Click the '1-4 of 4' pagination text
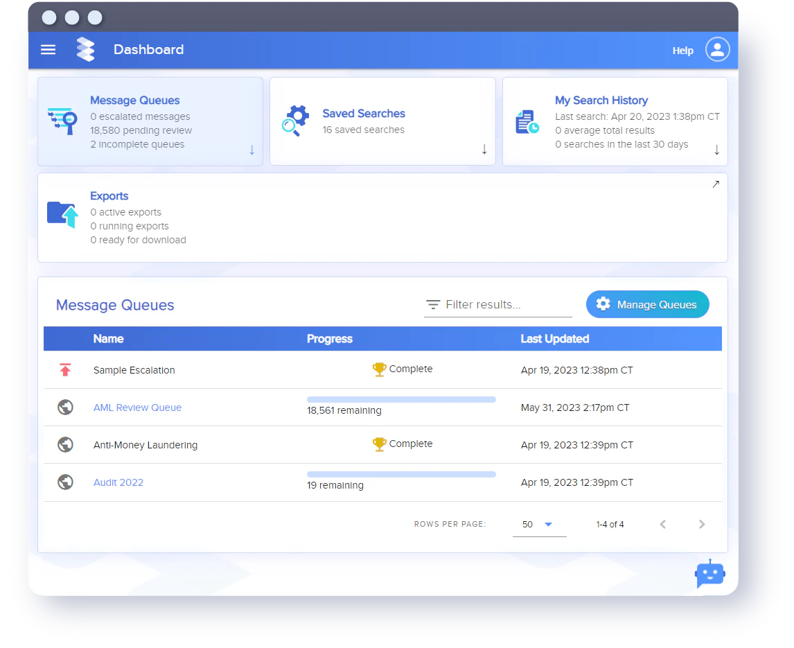 click(610, 525)
